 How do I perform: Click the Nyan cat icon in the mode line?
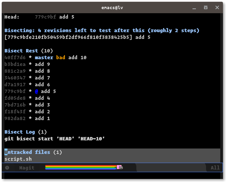120,167
